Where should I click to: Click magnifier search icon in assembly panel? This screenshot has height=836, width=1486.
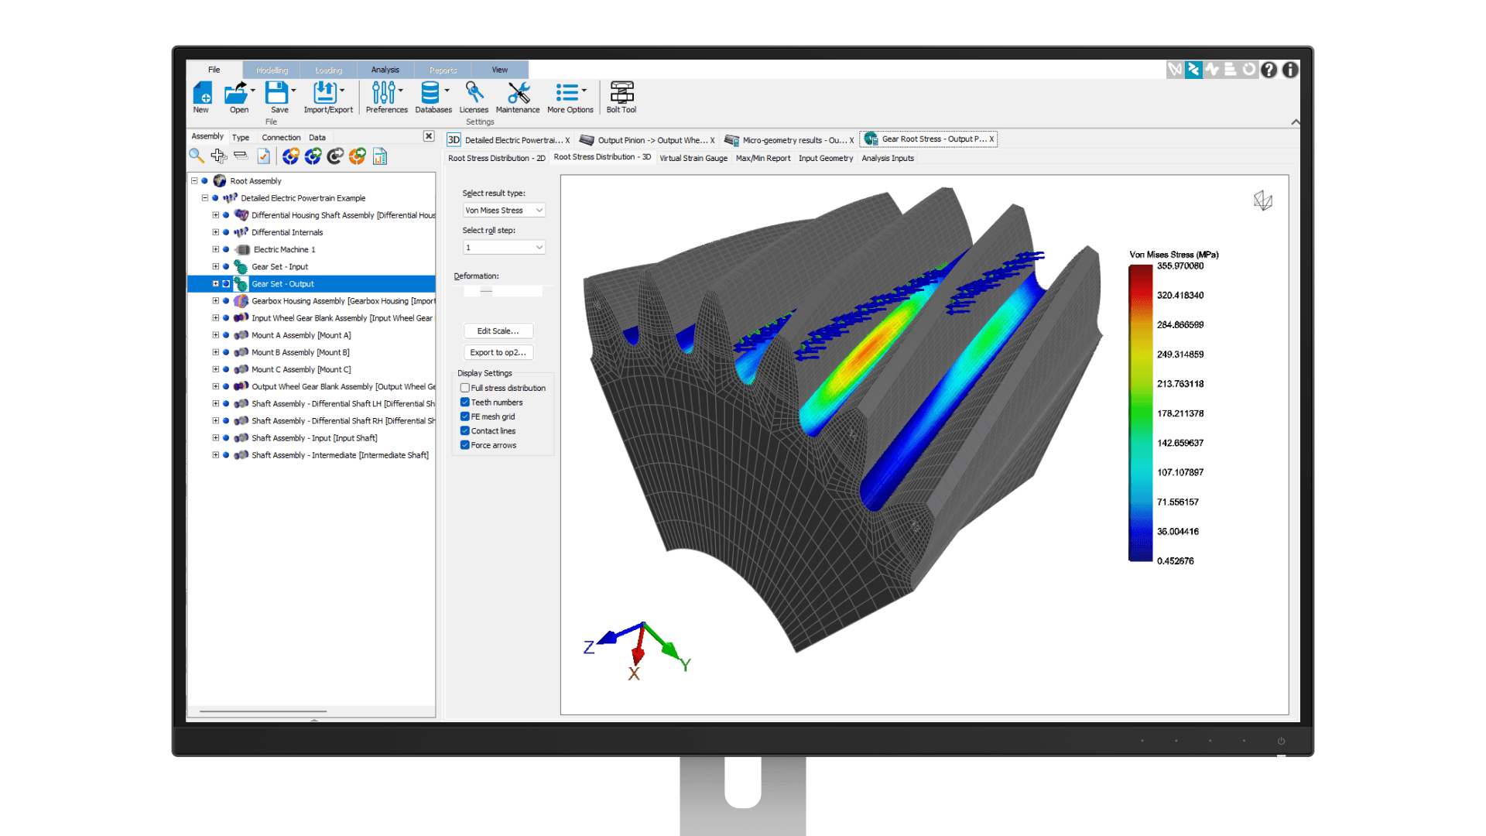coord(197,156)
